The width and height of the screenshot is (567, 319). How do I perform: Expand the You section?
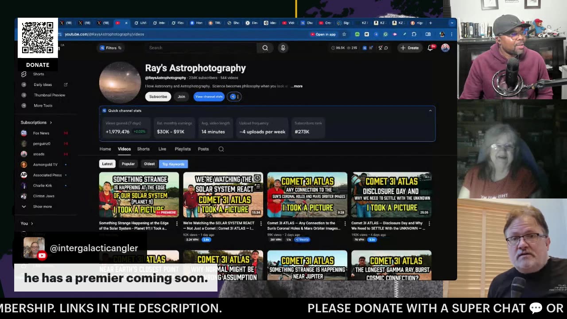27,223
